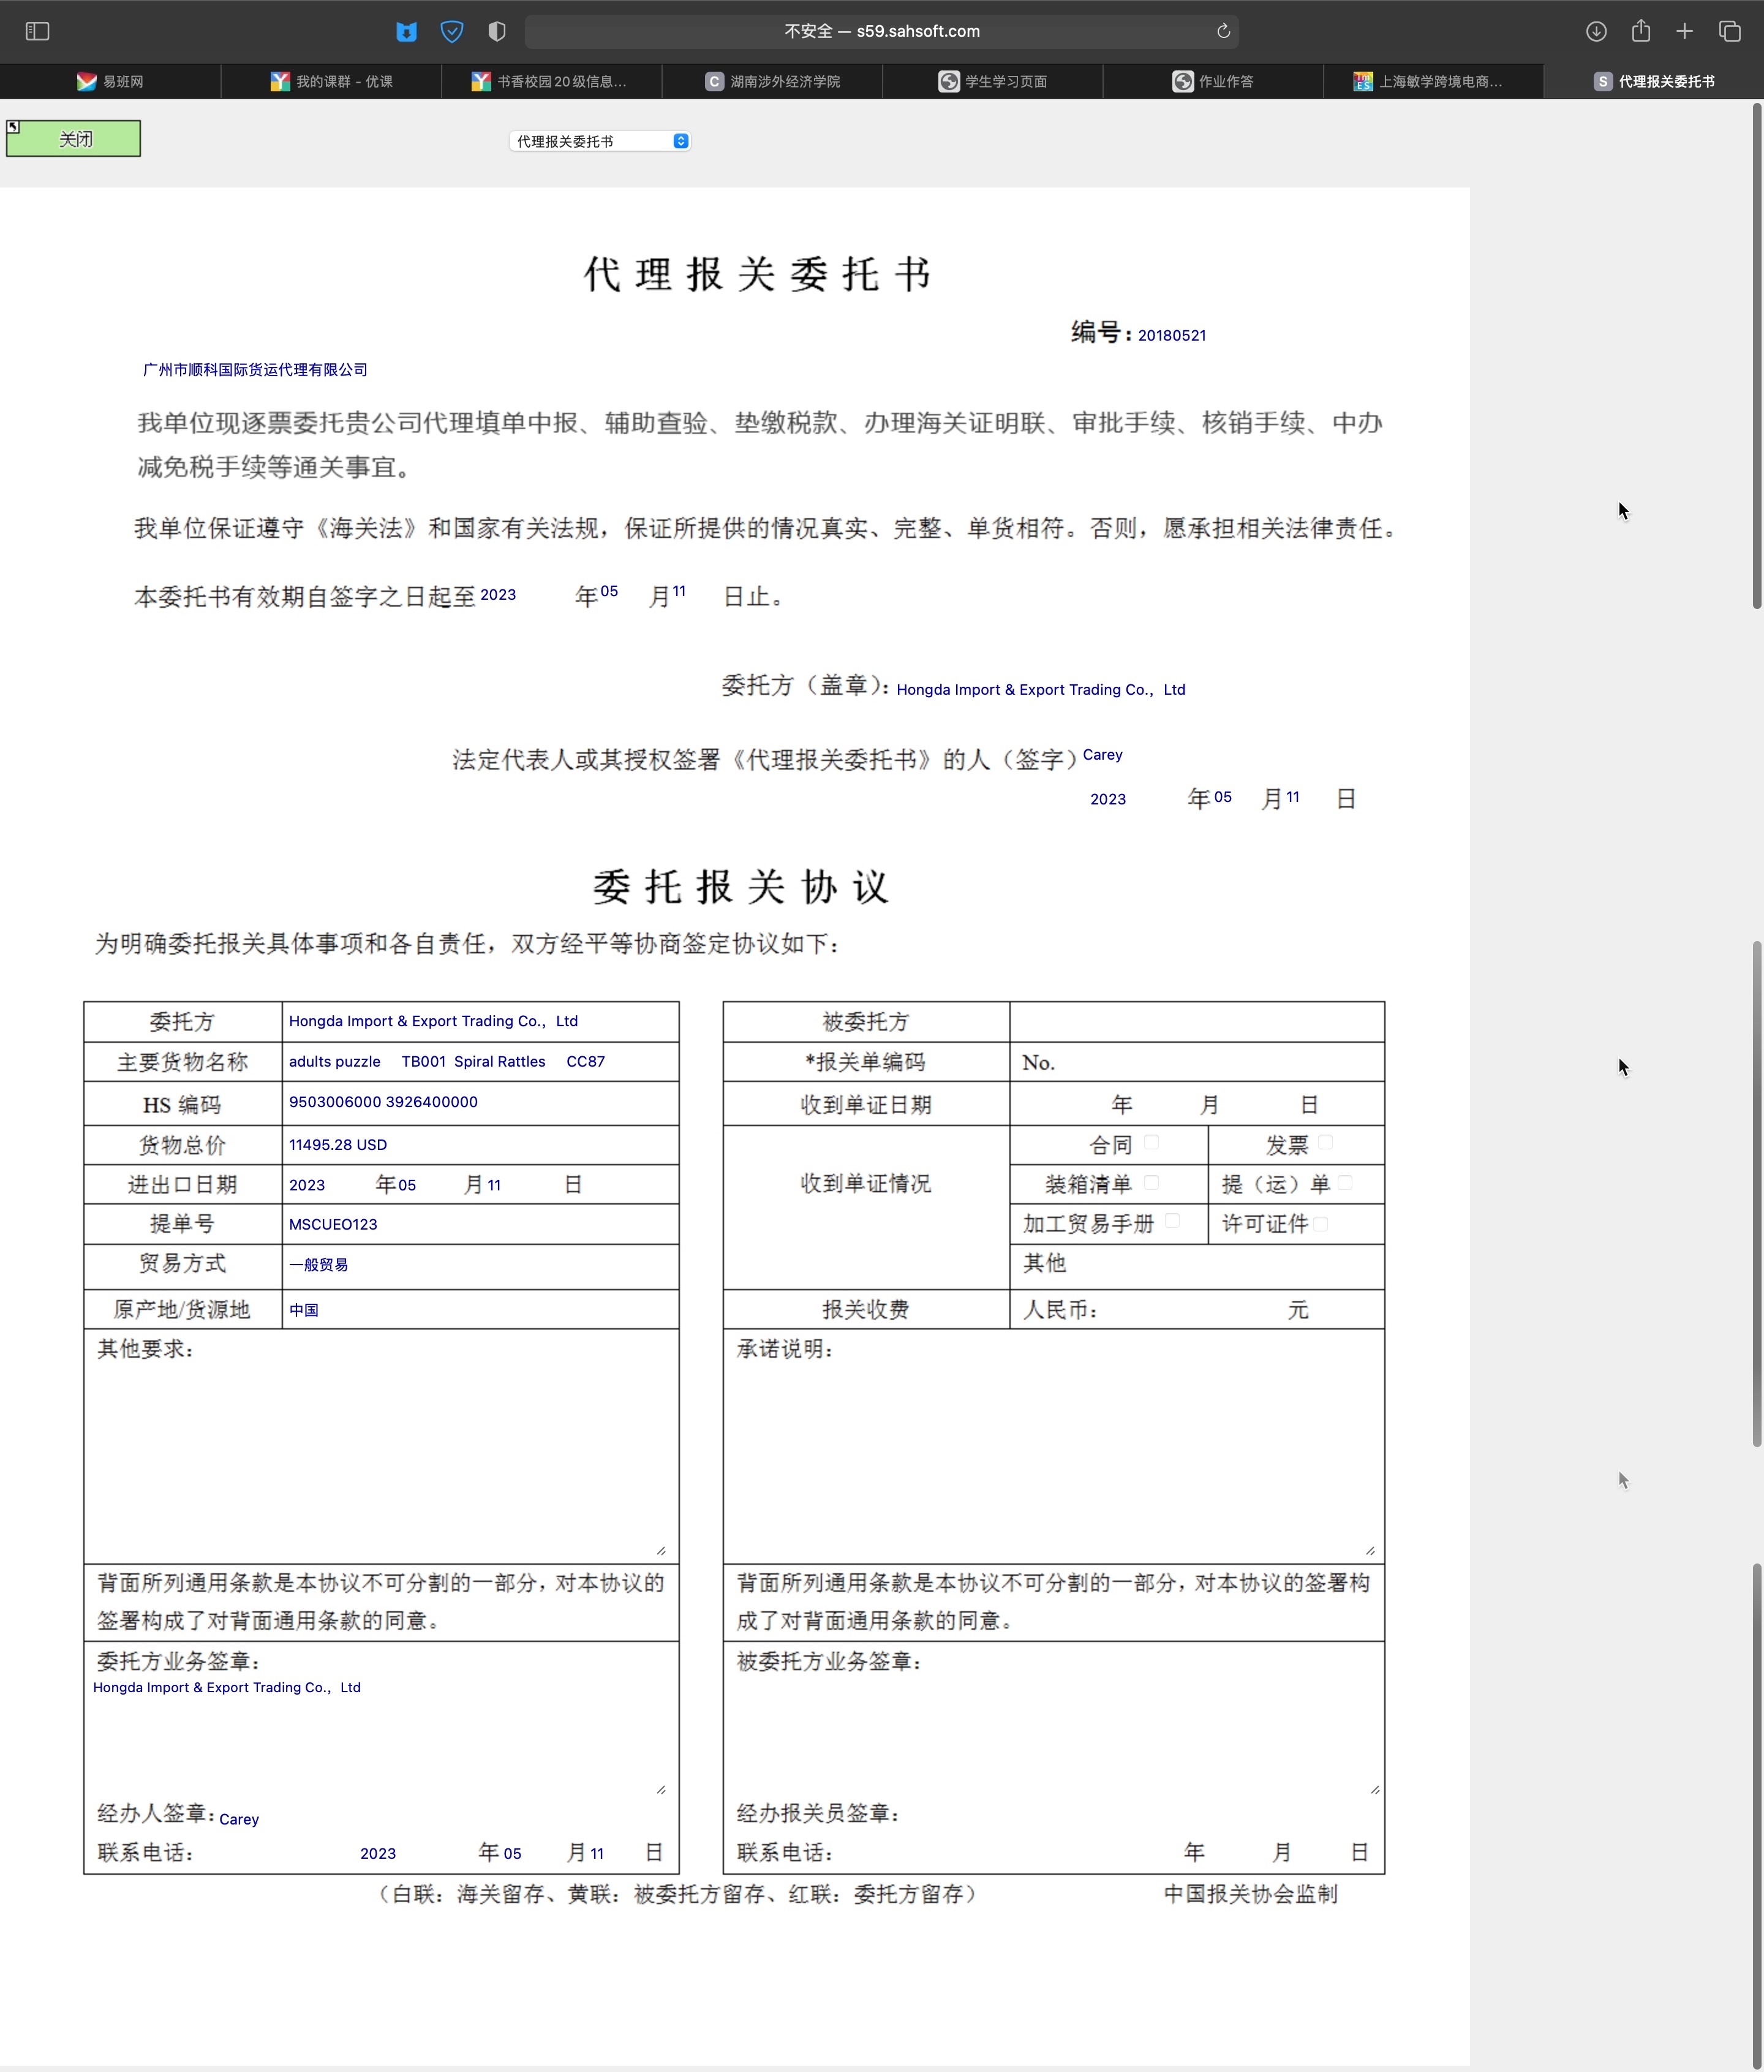The image size is (1764, 2072).
Task: Open the 代理报关委托书 dropdown selector
Action: point(600,141)
